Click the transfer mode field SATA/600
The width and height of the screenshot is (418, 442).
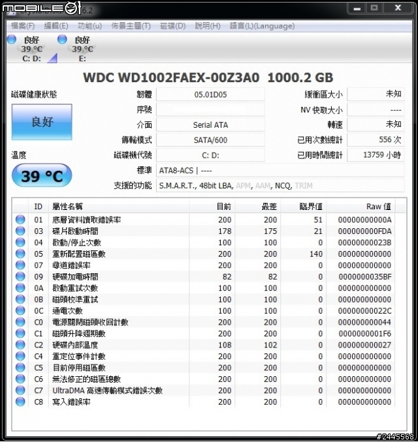pos(210,140)
